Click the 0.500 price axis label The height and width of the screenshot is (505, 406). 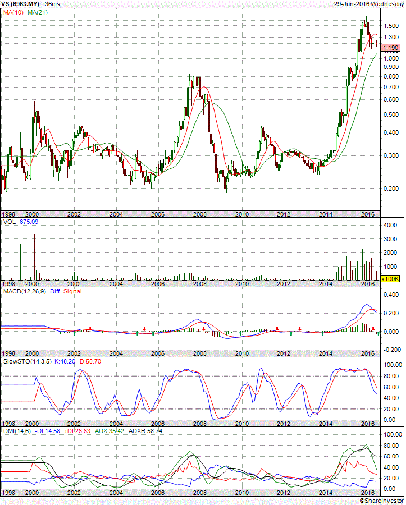(391, 114)
